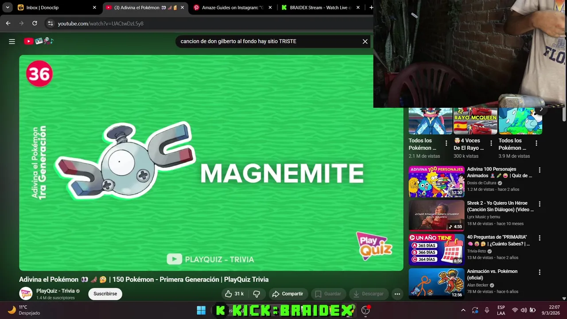567x319 pixels.
Task: Open options for Adivina 100 Personajes video
Action: [x=540, y=170]
